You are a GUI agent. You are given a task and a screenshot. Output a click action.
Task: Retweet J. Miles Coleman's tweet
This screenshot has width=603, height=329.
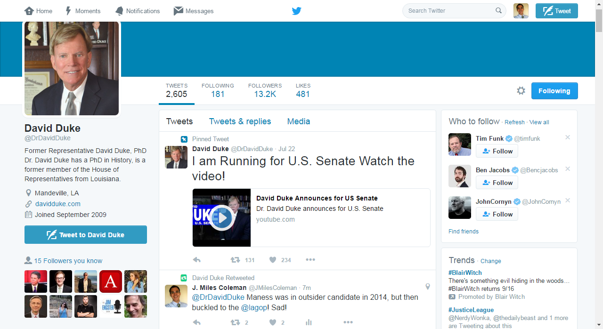tap(235, 322)
